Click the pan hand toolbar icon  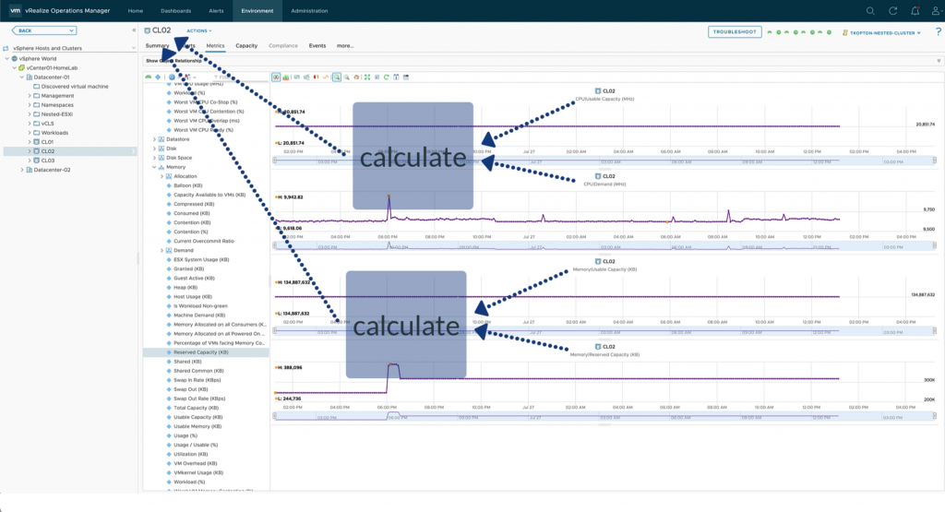(356, 77)
